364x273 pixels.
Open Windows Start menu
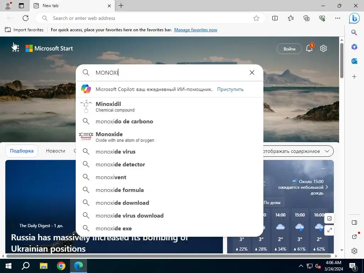(x=9, y=266)
